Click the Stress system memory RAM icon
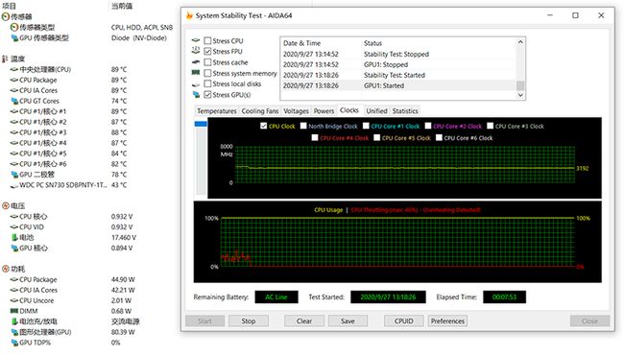624x355 pixels. coord(196,73)
